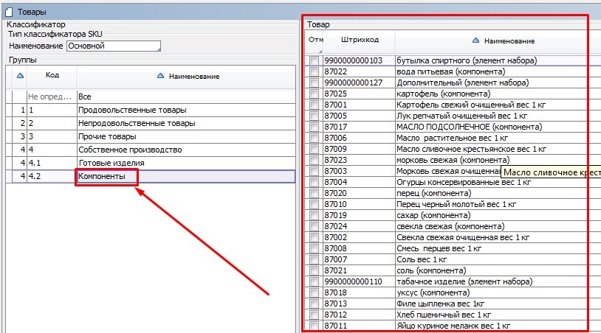Viewport: 601px width, 333px height.
Task: Click the Код column header in groups
Action: point(52,75)
